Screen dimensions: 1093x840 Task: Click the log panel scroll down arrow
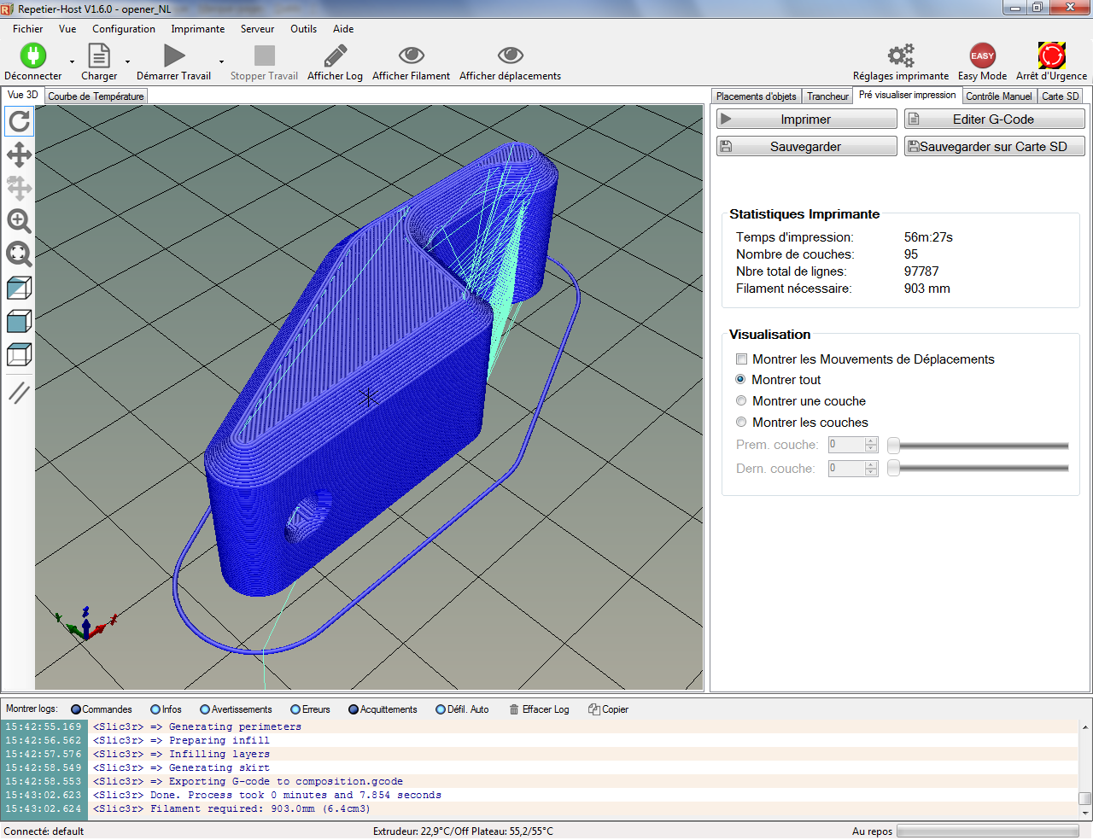click(1085, 813)
